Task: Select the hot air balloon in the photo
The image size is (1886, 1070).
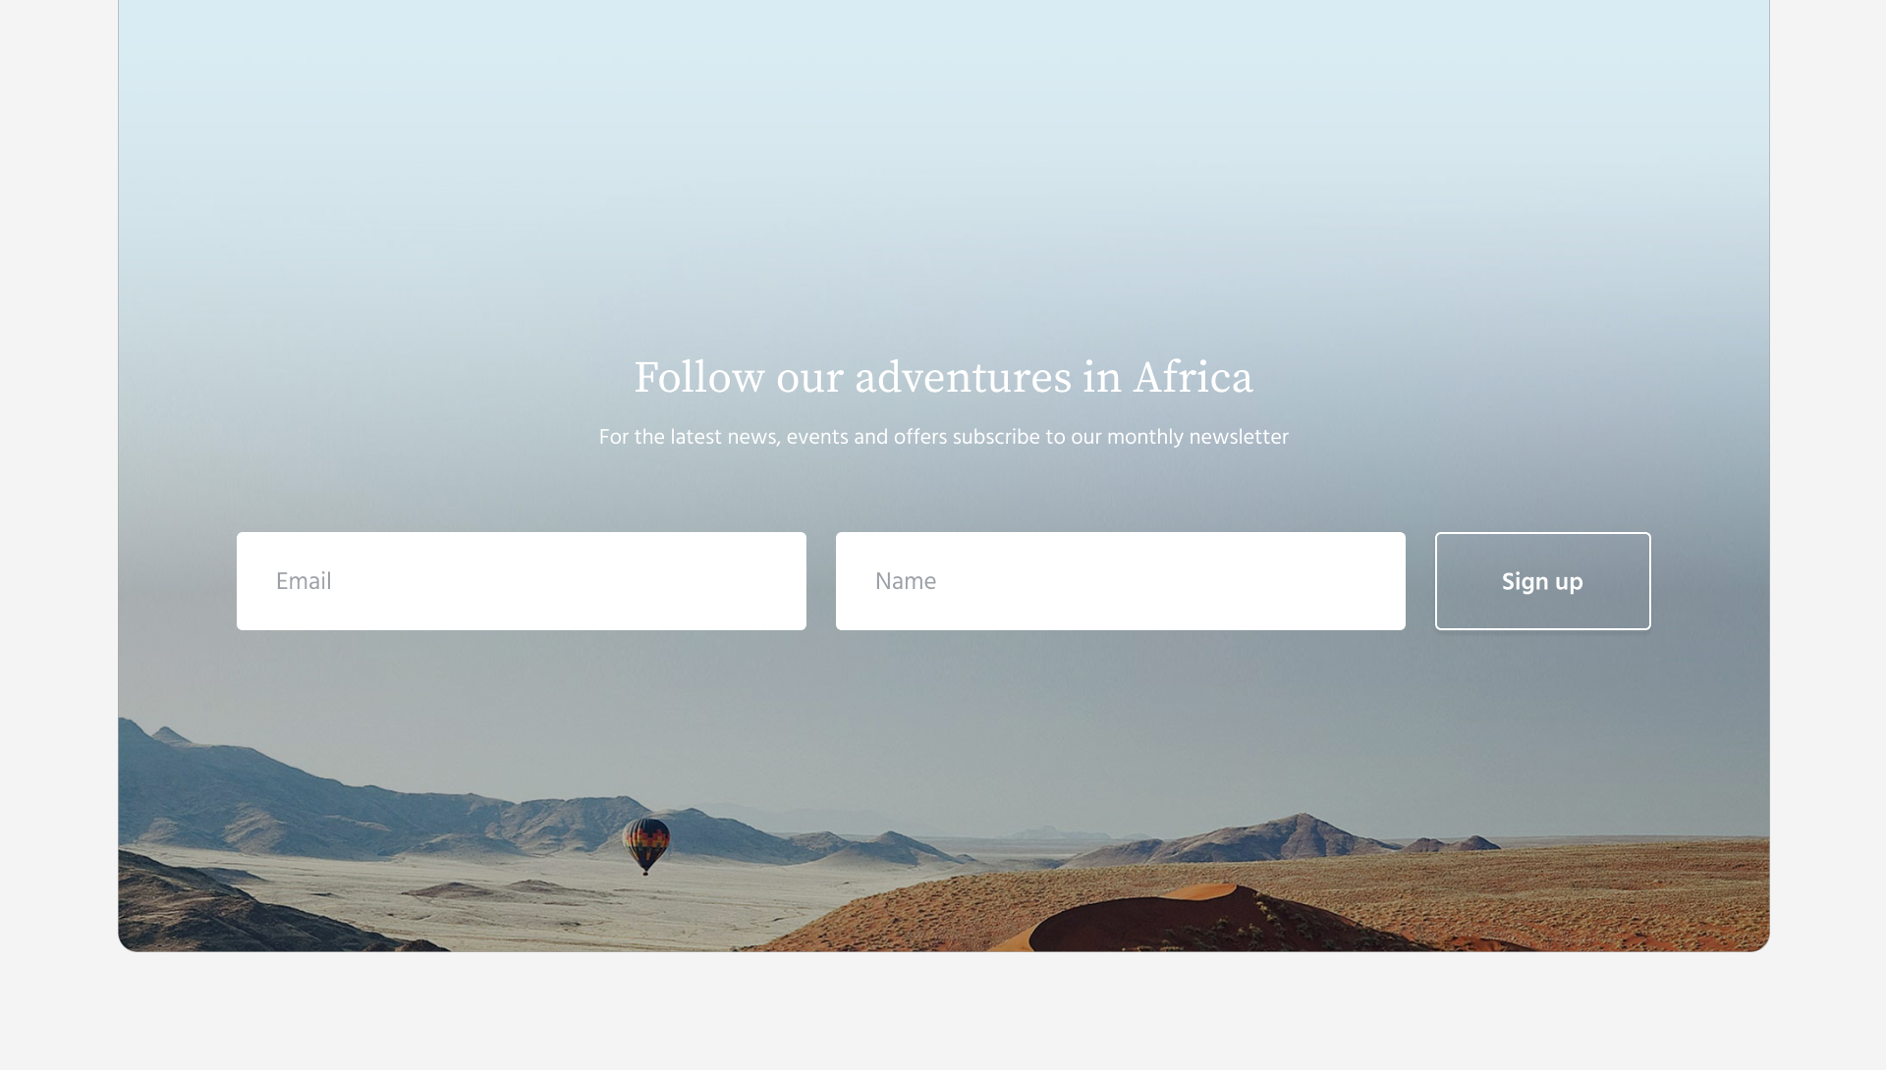Action: tap(645, 845)
